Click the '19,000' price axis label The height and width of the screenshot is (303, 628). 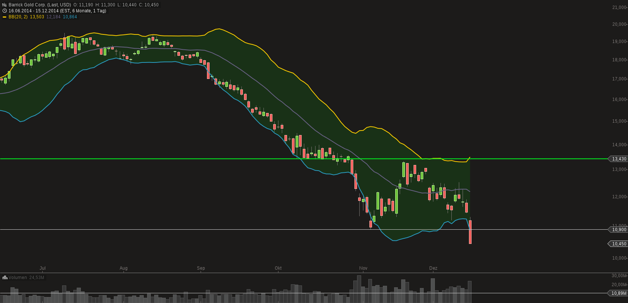point(619,42)
